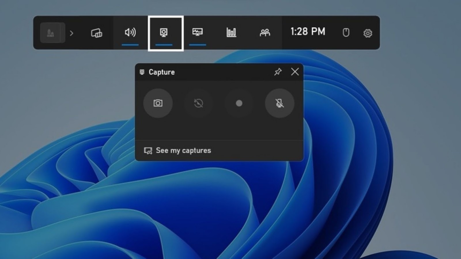This screenshot has height=259, width=461.
Task: Click the record last 30 seconds button
Action: coord(199,103)
